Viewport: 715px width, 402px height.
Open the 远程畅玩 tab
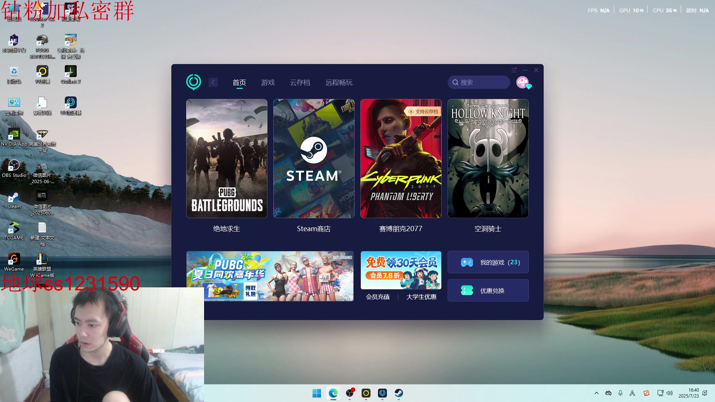339,82
